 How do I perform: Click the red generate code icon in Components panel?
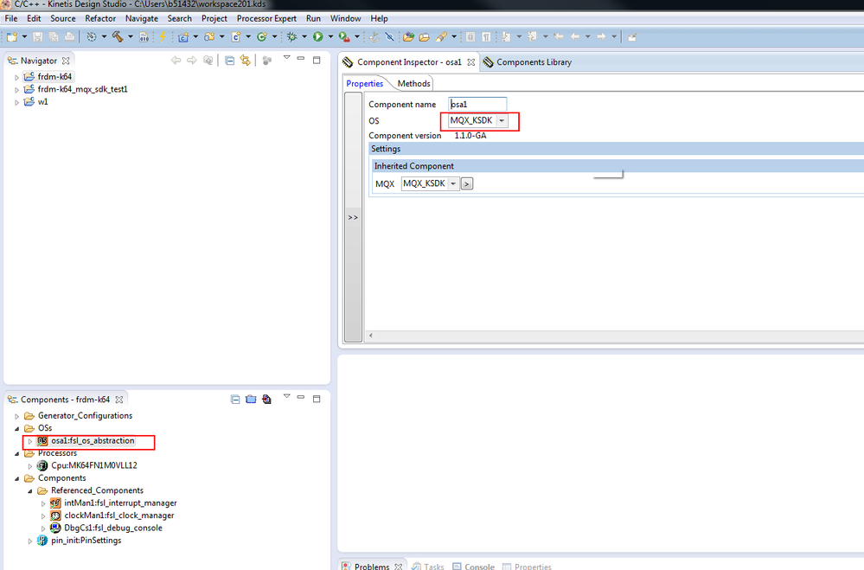coord(266,399)
